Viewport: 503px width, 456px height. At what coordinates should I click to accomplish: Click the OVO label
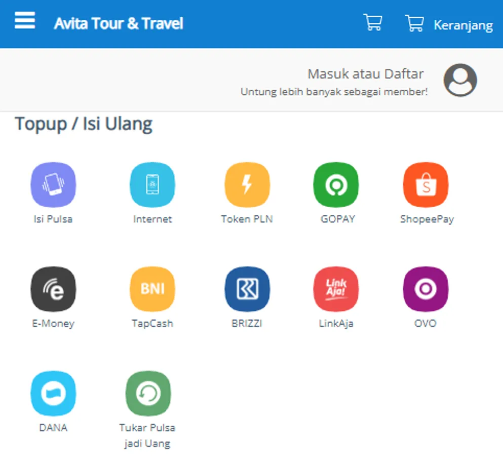(x=425, y=323)
